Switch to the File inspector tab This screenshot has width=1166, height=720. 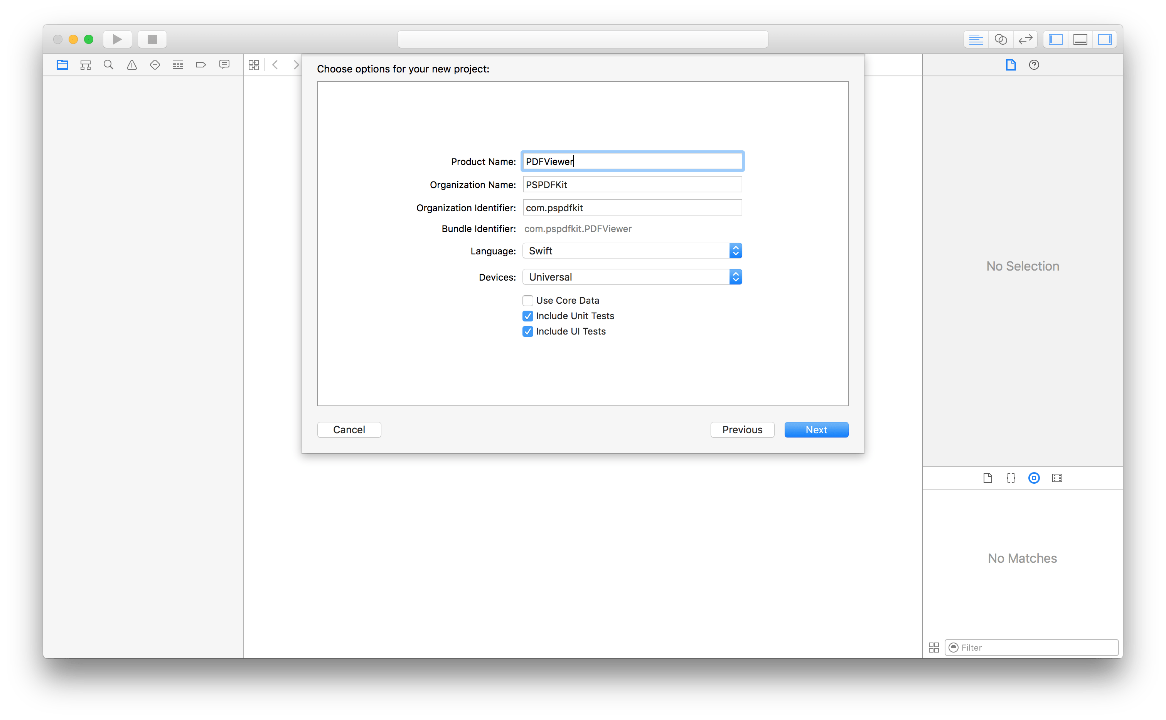tap(1011, 64)
